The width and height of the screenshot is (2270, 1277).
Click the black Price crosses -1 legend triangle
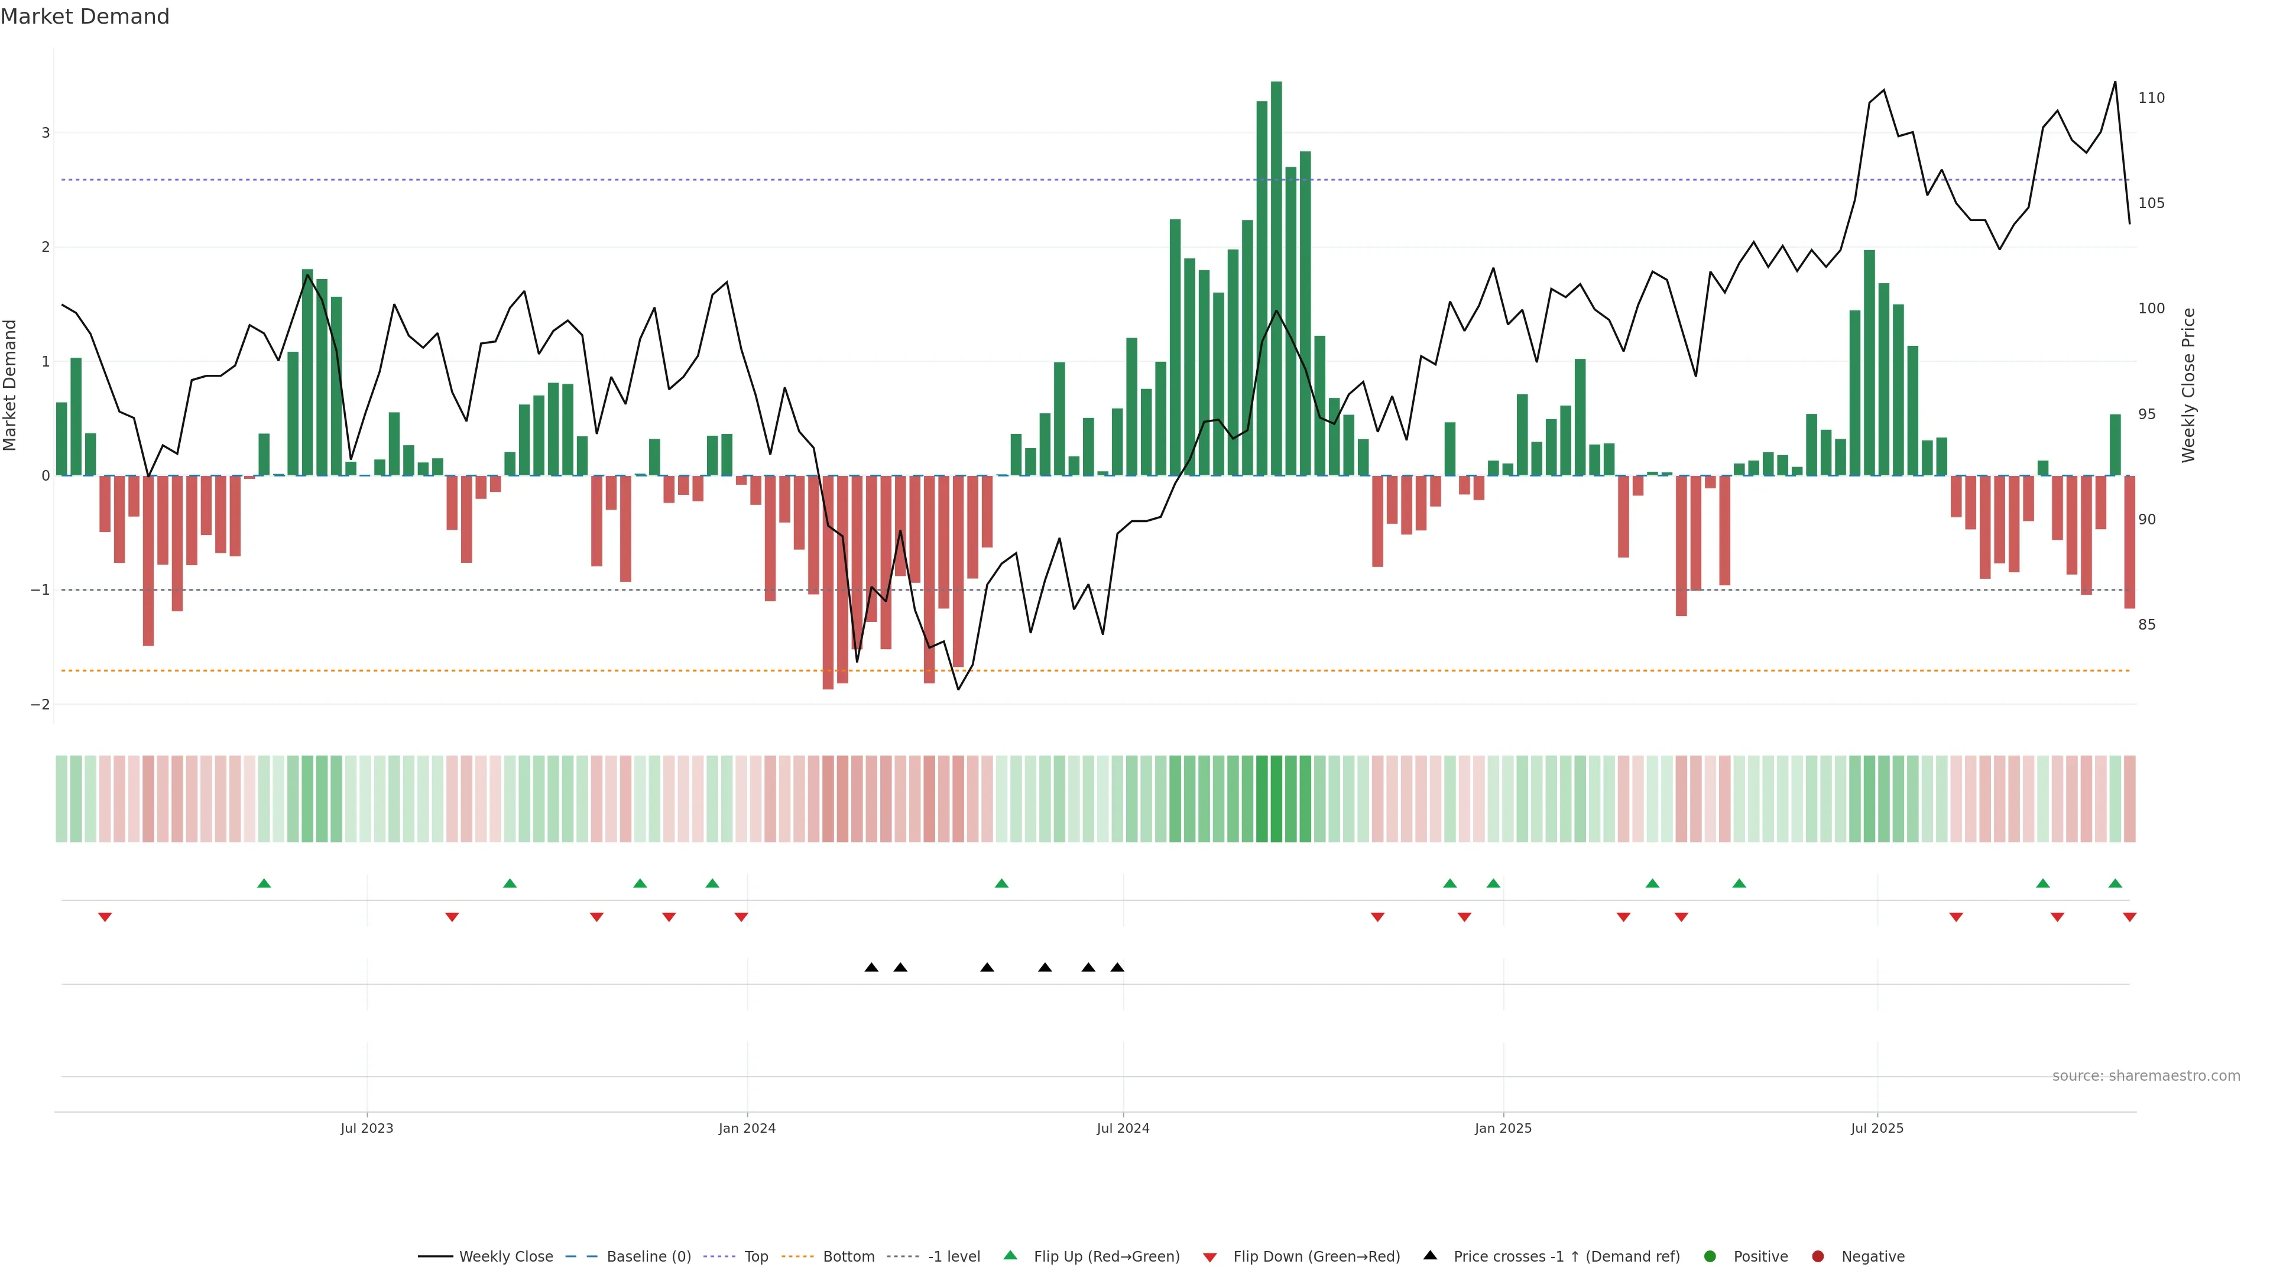[x=1430, y=1255]
